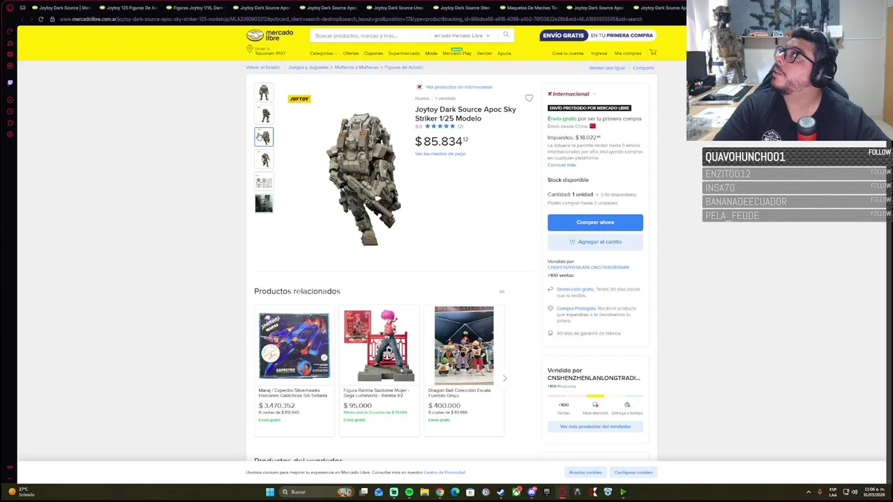The height and width of the screenshot is (502, 893).
Task: Open the Moda menu item
Action: [431, 53]
